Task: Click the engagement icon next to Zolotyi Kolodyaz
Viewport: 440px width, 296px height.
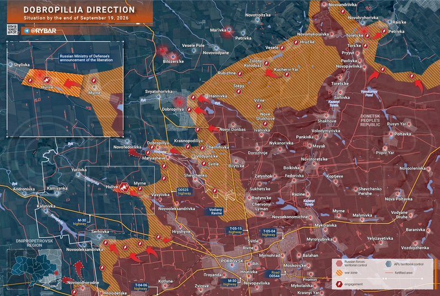Action: coord(267,63)
